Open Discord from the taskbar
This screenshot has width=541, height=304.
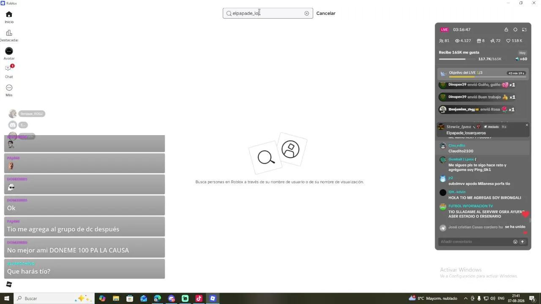(171, 299)
